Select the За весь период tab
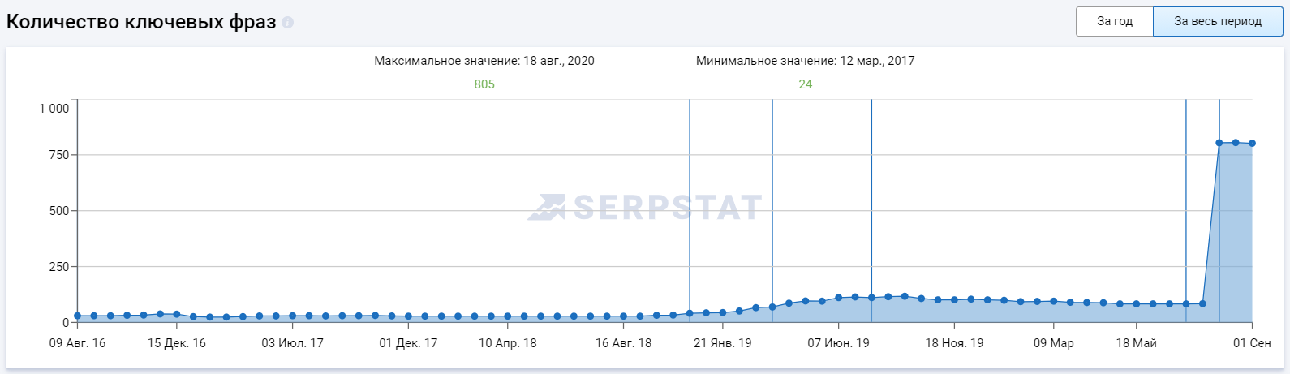The width and height of the screenshot is (1290, 374). (1217, 21)
